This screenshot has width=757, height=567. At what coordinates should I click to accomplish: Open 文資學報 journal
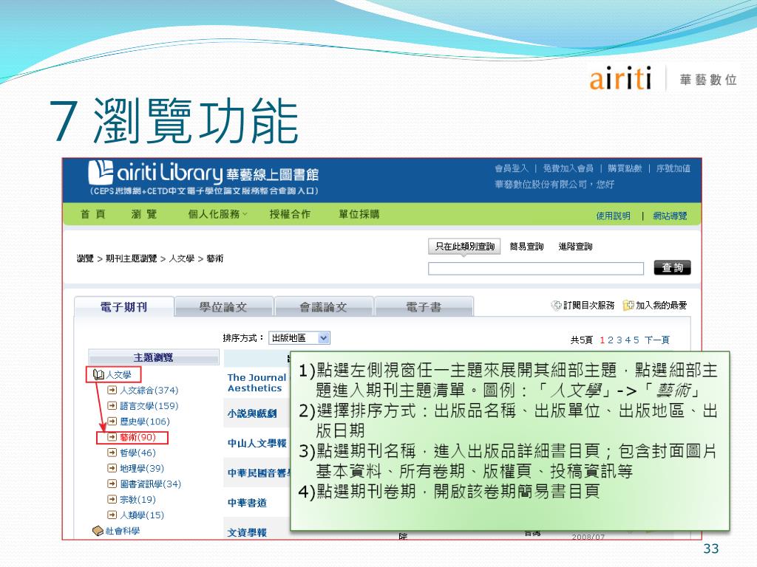(247, 532)
